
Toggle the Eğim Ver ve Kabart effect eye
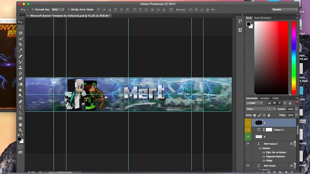pos(264,153)
